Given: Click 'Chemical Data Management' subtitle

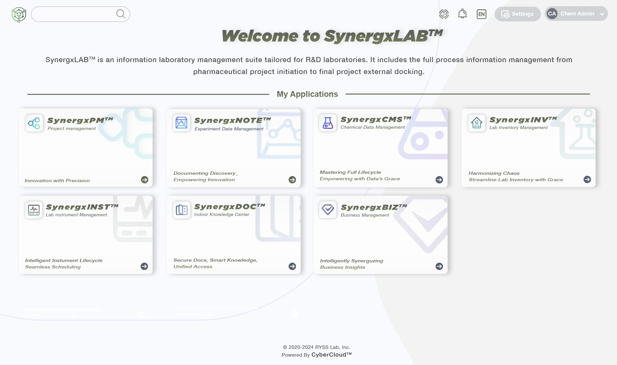Looking at the screenshot, I should 373,127.
